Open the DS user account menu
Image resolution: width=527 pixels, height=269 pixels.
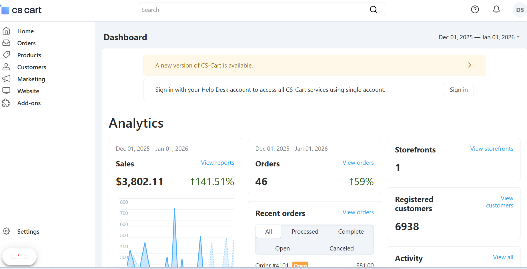pyautogui.click(x=520, y=10)
